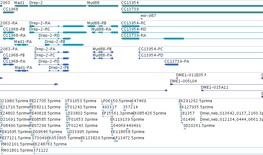Select feature 493317
Image resolution: width=263 pixels, height=155 pixels.
107,110
